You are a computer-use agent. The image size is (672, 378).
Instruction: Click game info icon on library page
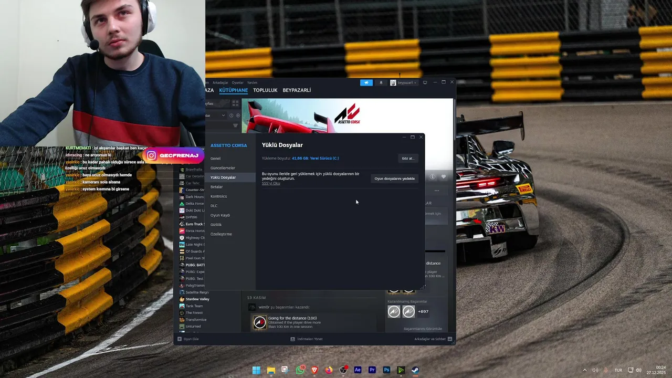pyautogui.click(x=433, y=177)
